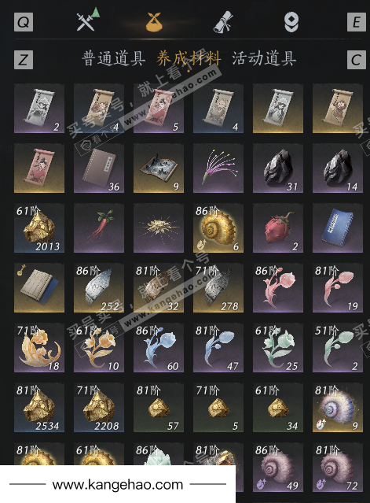The image size is (370, 503).
Task: Click the C next sub-tab key
Action: pos(356,60)
